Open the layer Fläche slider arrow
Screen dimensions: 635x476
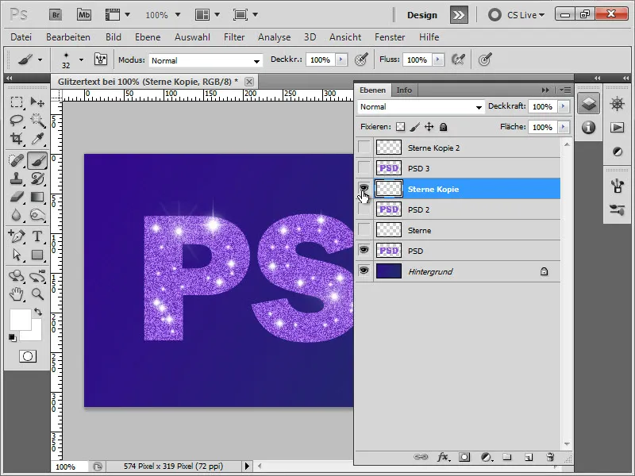(564, 127)
